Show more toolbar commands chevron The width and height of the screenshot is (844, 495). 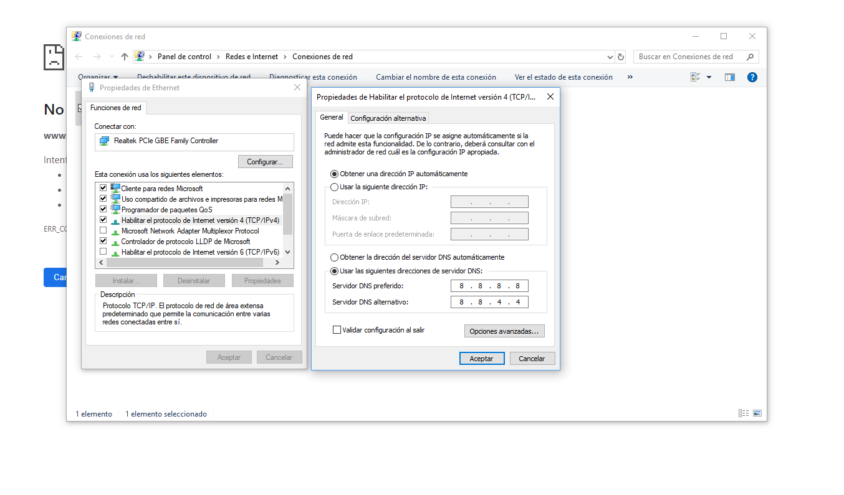[x=630, y=77]
